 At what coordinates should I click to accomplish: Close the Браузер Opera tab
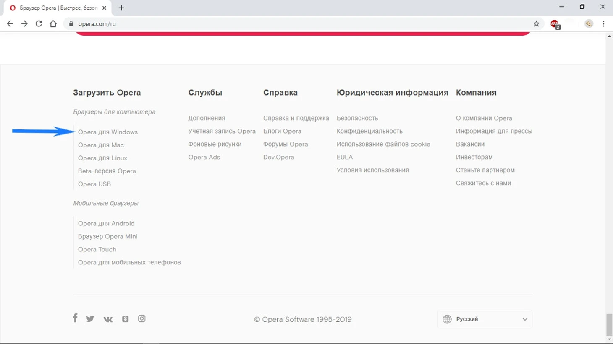tap(105, 8)
